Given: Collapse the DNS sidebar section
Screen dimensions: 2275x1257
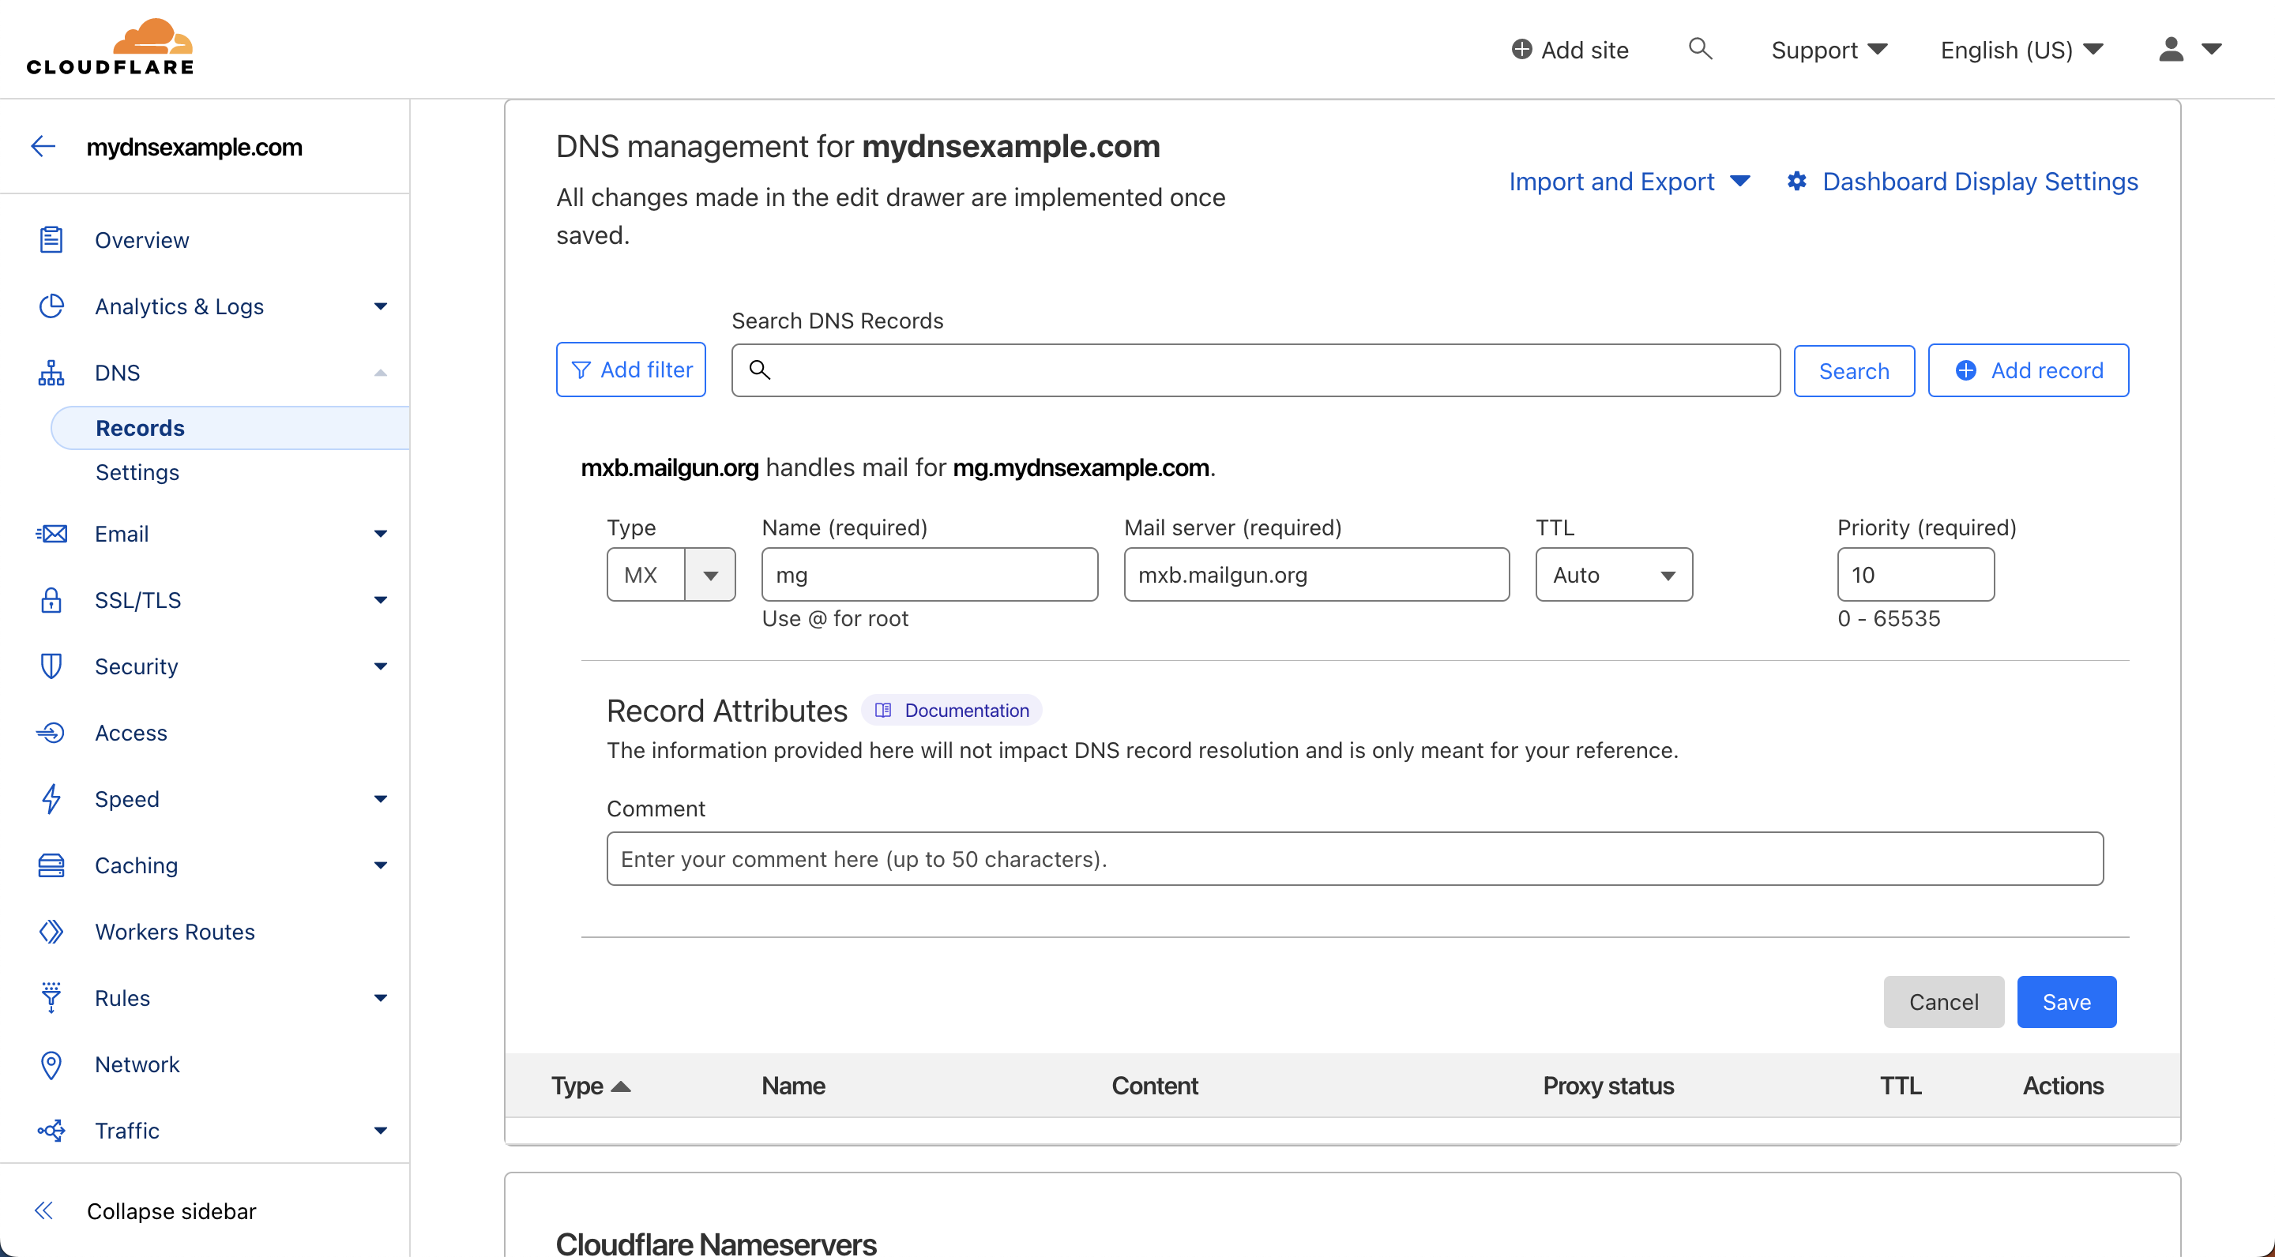Looking at the screenshot, I should tap(380, 373).
